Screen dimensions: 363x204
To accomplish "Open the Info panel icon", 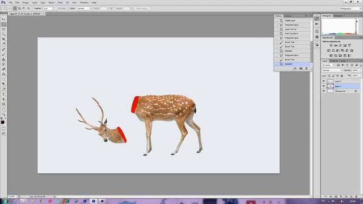I will 317,37.
